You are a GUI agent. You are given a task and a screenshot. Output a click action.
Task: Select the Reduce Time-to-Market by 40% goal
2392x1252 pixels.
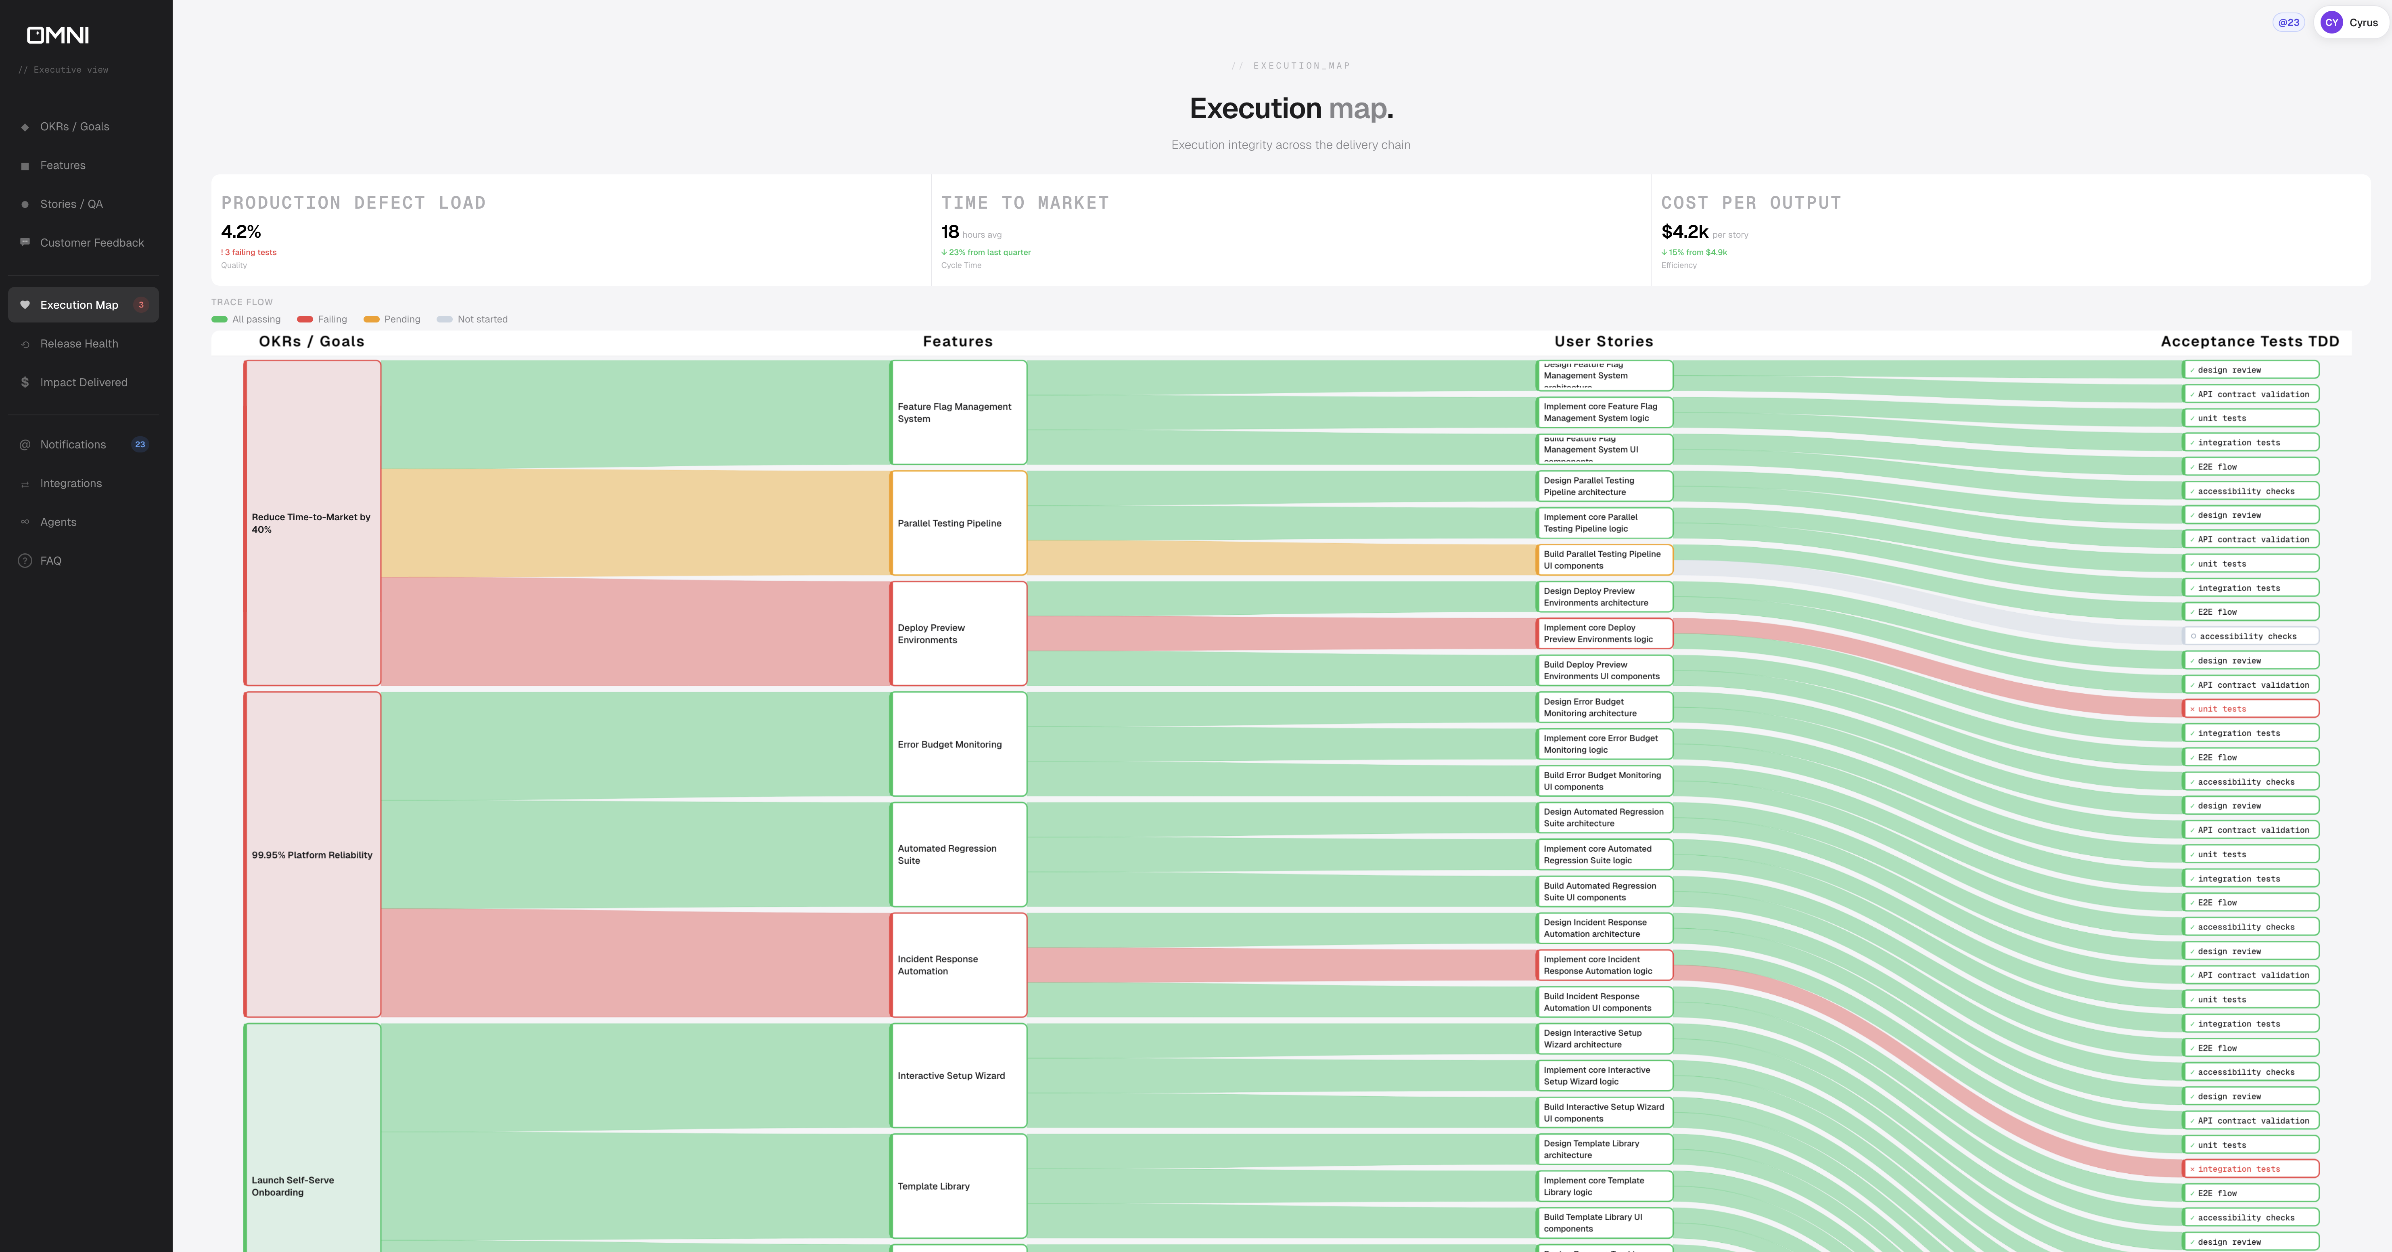(x=312, y=523)
